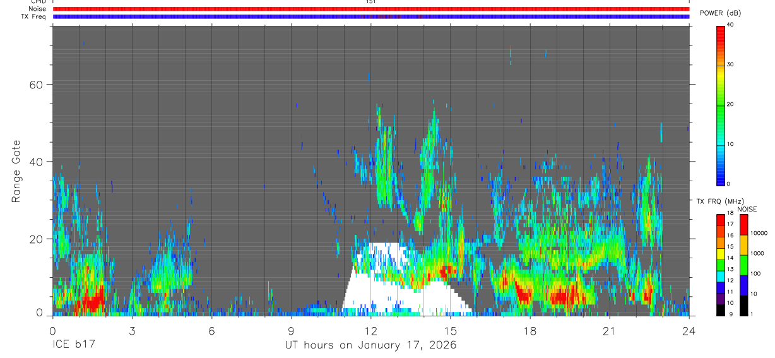Click the 60 tick on Range Gate axis

point(37,85)
